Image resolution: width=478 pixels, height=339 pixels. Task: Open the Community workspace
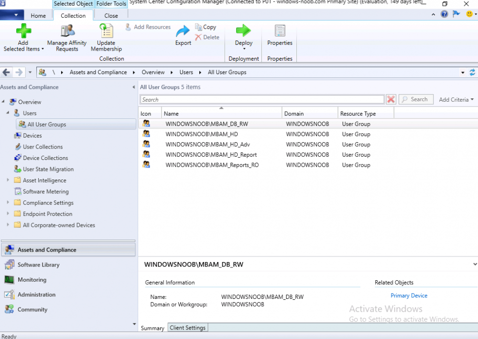pos(68,309)
